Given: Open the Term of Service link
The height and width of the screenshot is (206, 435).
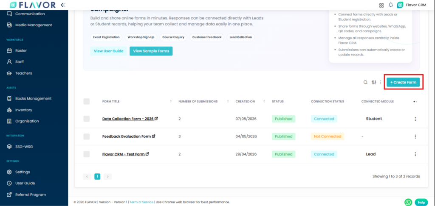Looking at the screenshot, I should click(x=141, y=202).
